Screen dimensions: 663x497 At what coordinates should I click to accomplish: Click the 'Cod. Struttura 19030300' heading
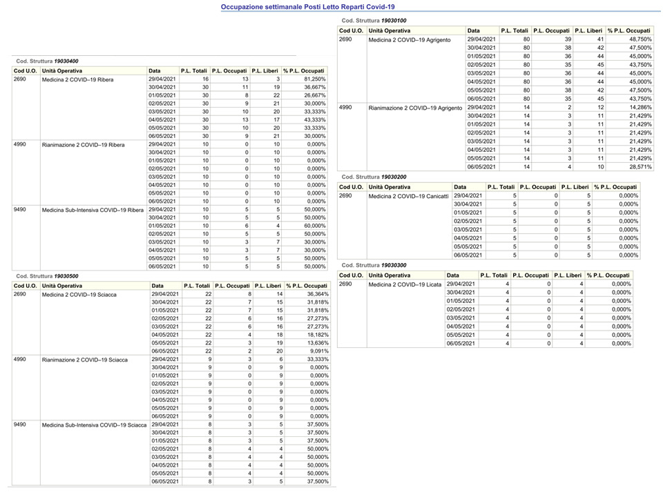(374, 265)
